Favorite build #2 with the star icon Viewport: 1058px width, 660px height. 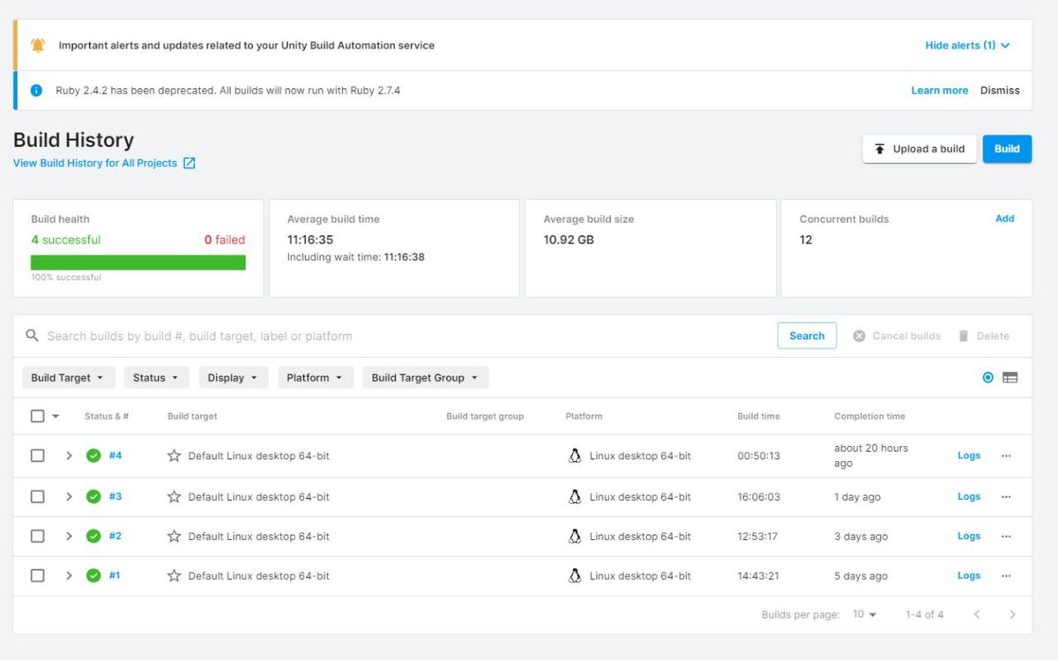[x=174, y=537]
